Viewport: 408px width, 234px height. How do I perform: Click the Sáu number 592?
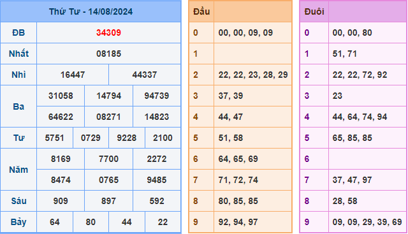tap(157, 201)
